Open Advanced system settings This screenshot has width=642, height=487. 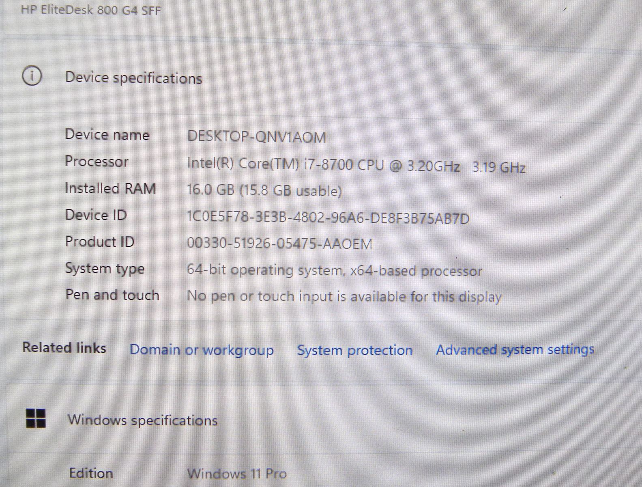(x=515, y=349)
